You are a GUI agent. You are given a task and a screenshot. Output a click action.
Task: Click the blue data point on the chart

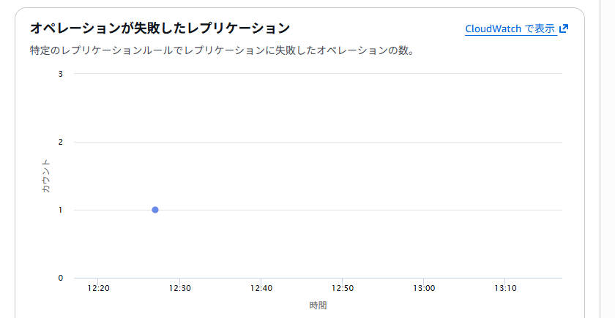[155, 210]
